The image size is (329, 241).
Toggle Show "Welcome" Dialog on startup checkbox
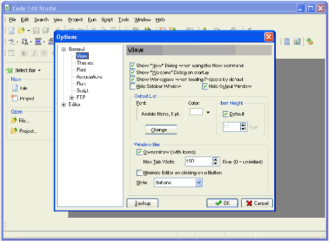coord(132,73)
